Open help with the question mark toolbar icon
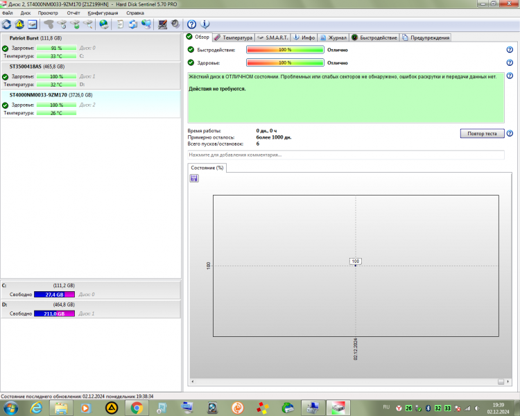 (x=191, y=24)
